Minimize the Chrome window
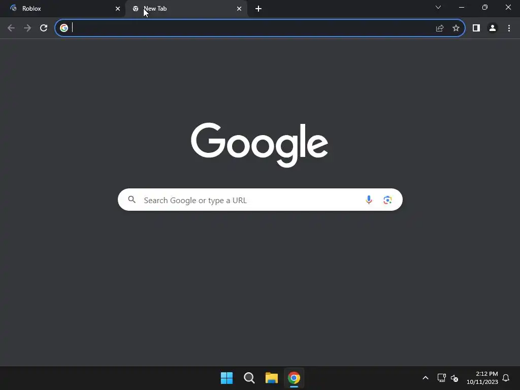The image size is (520, 390). click(x=462, y=7)
